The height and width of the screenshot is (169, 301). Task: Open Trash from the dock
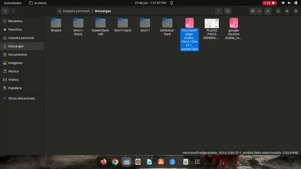pos(186,162)
